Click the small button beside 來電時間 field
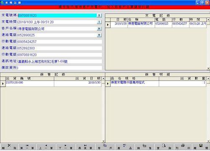This screenshot has height=151, width=210. pyautogui.click(x=99, y=22)
